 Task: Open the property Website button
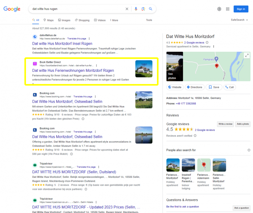coord(175,87)
